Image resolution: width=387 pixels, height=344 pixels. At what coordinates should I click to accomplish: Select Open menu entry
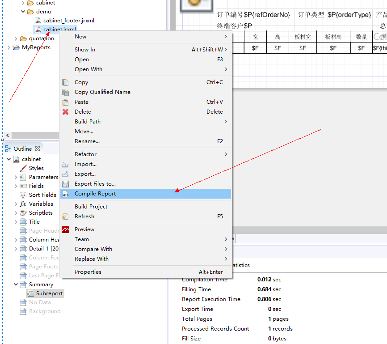click(146, 59)
